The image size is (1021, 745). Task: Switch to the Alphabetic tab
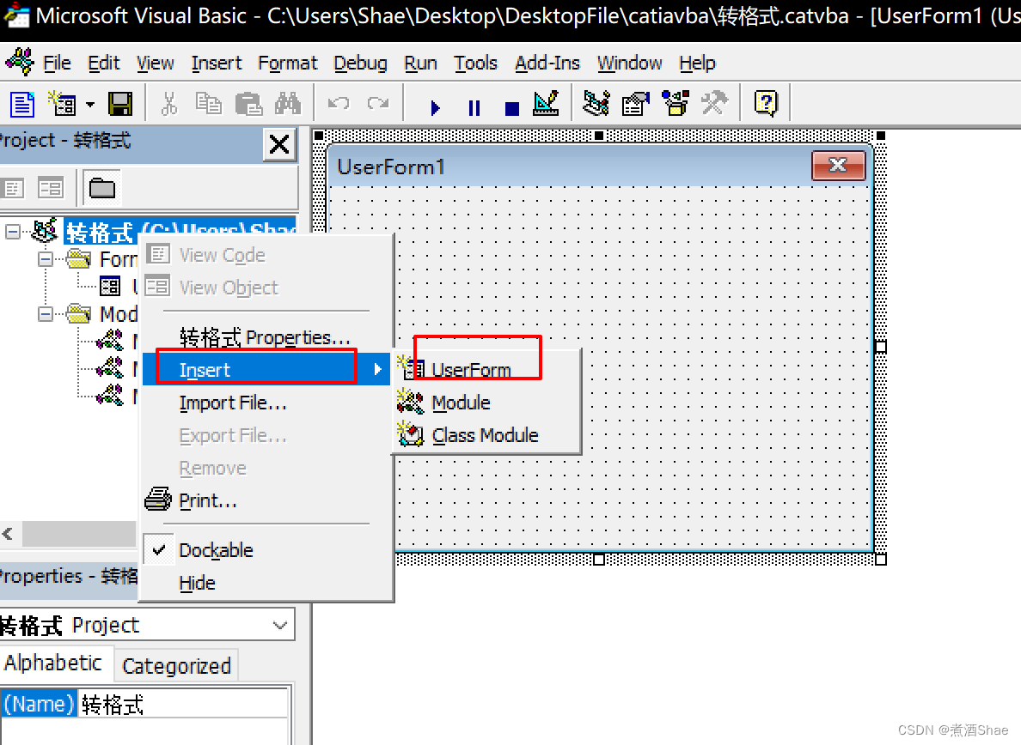click(53, 663)
